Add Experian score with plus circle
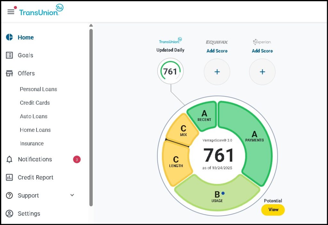The height and width of the screenshot is (225, 328). (x=262, y=72)
